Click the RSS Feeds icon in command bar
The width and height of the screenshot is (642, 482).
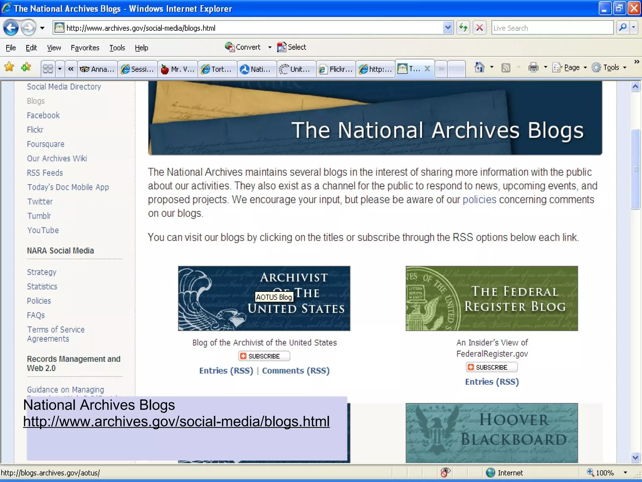point(506,67)
